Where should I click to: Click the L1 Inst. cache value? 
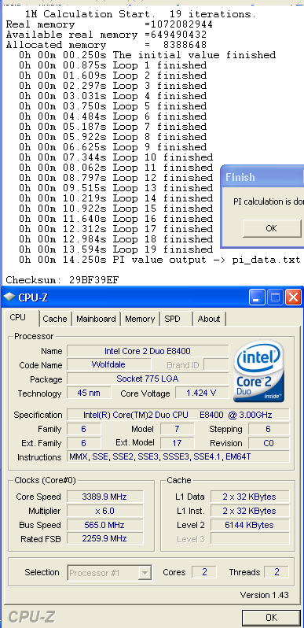(x=250, y=511)
